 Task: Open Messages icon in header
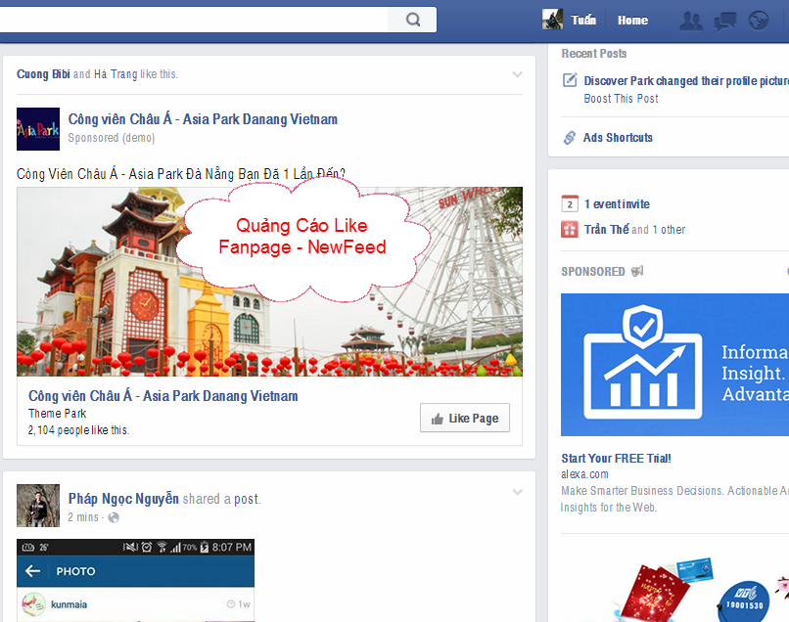point(724,22)
